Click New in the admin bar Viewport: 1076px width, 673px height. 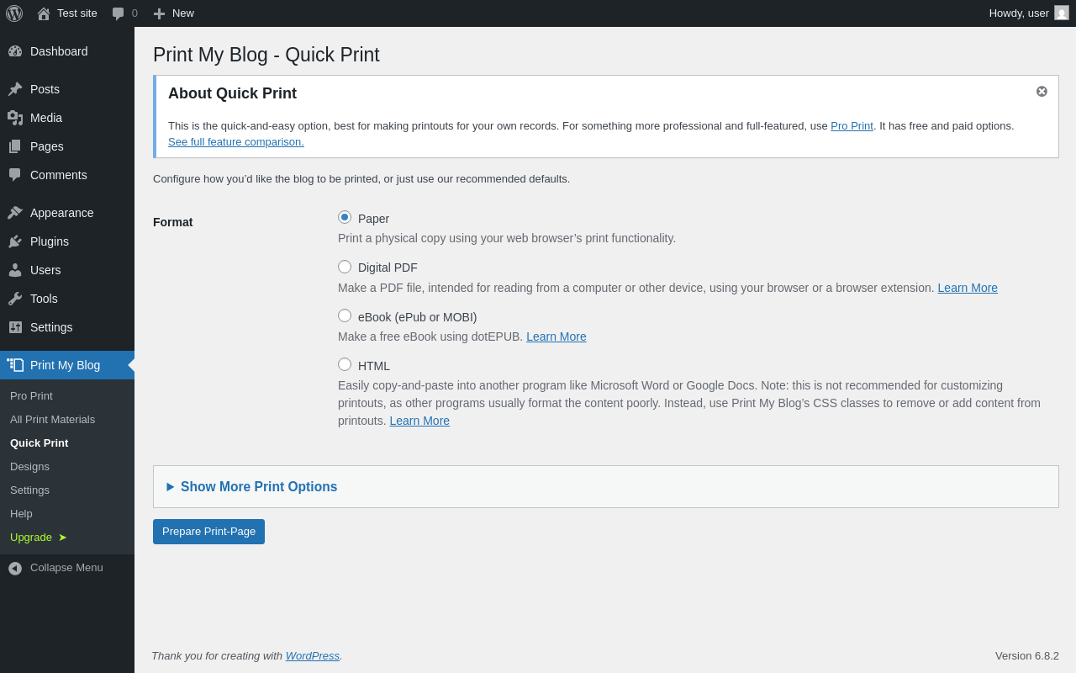[x=183, y=13]
